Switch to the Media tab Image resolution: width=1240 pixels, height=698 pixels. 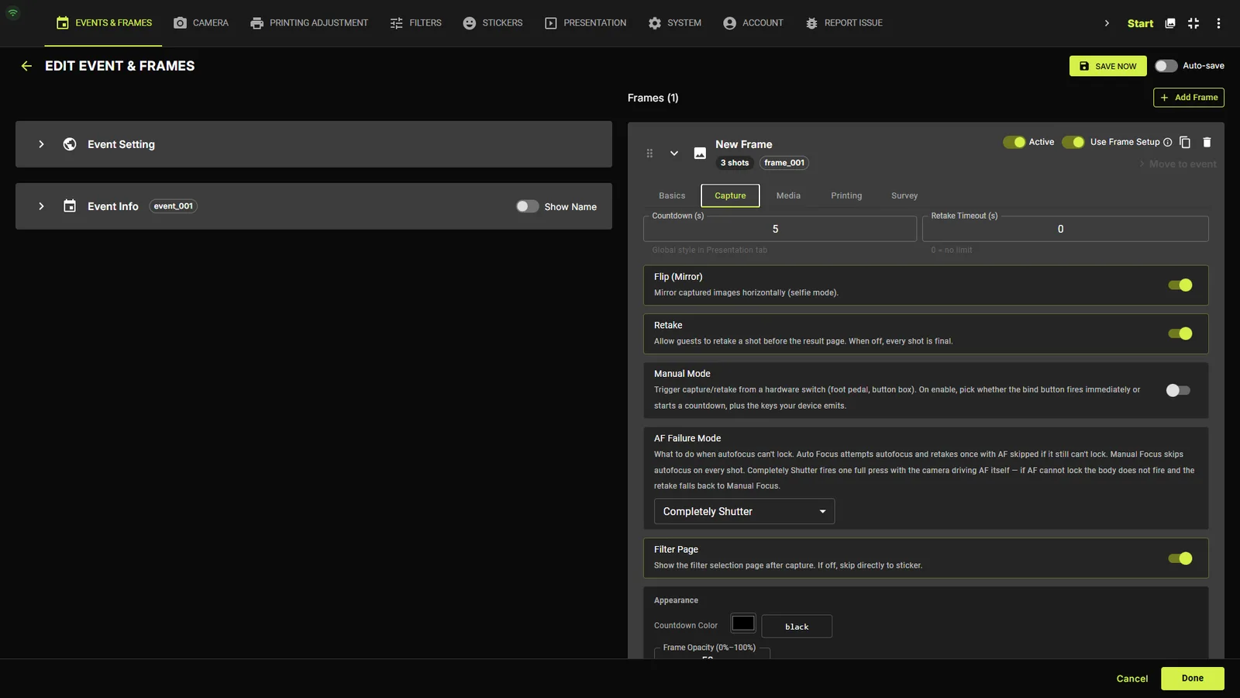coord(788,195)
